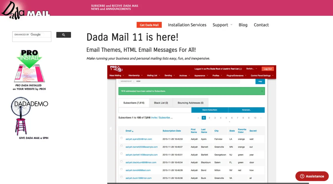This screenshot has width=333, height=184.
Task: Open the Mailing List dropdown menu
Action: (x=153, y=76)
